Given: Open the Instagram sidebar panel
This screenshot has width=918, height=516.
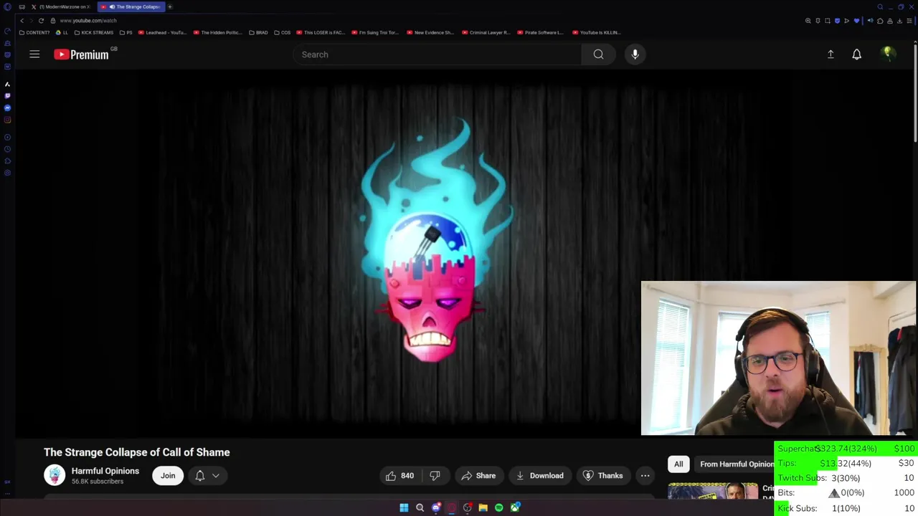Looking at the screenshot, I should click(7, 120).
